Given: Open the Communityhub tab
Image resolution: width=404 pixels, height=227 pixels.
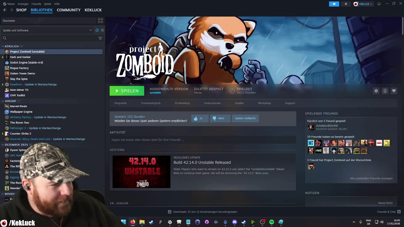Looking at the screenshot, I should (151, 103).
